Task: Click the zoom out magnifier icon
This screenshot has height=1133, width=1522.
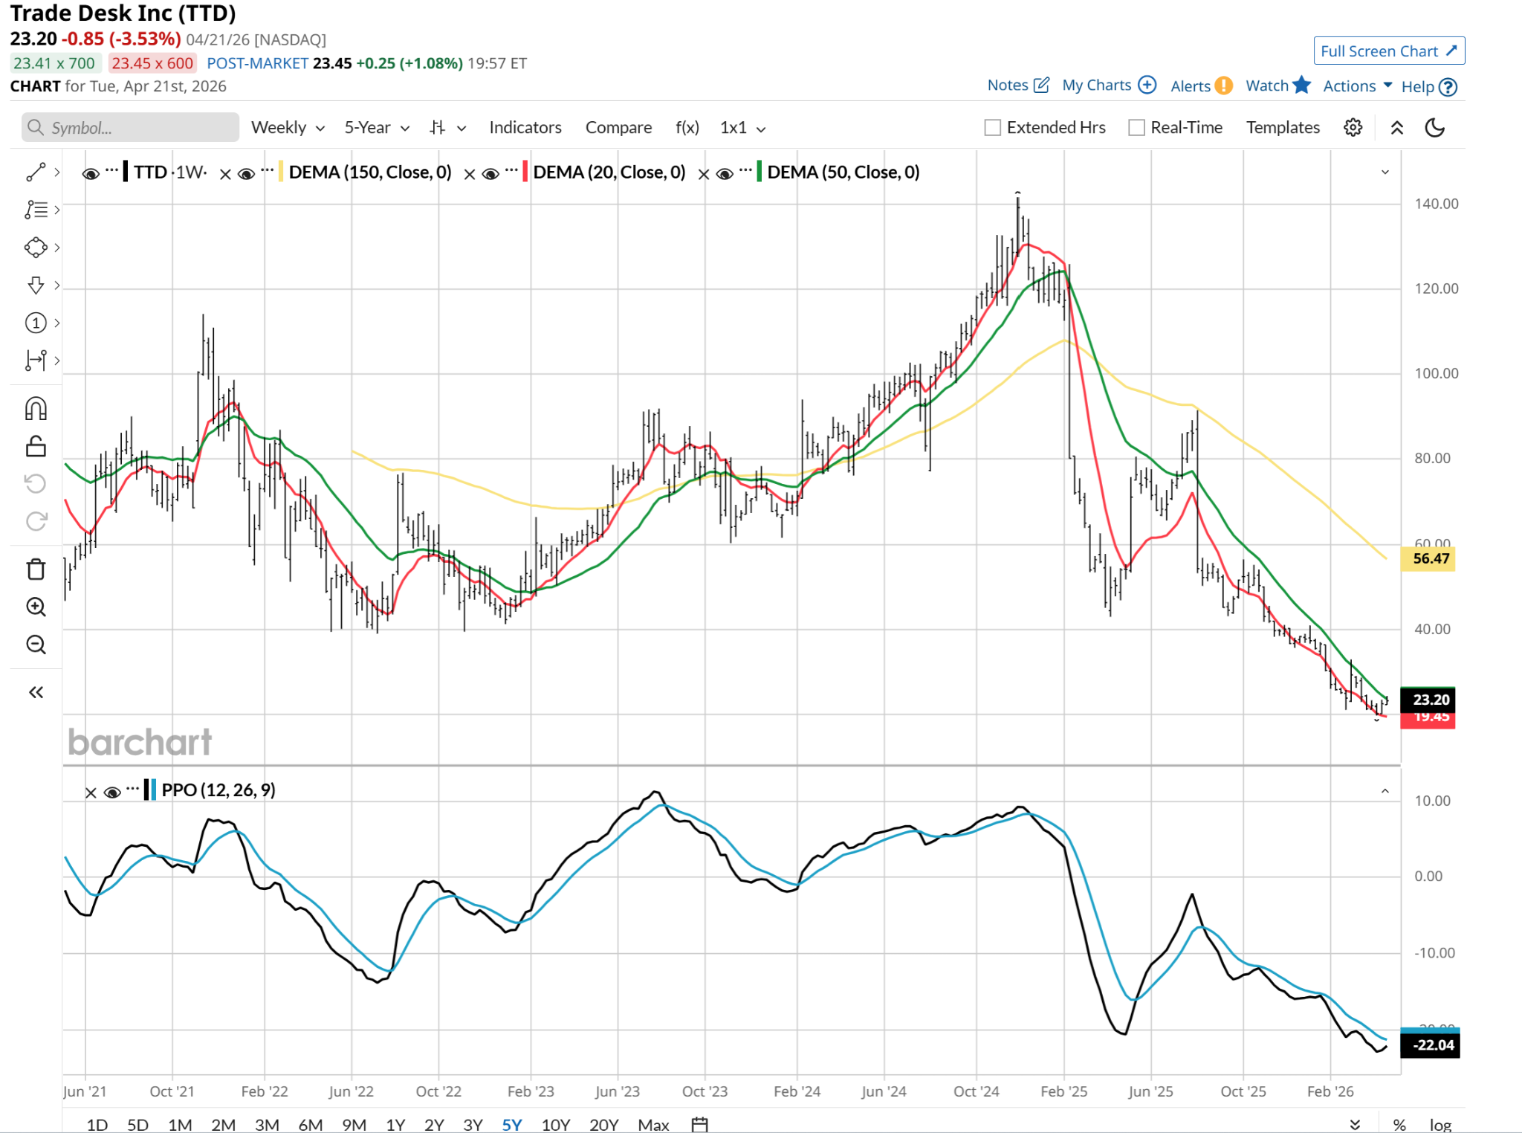Action: click(36, 645)
